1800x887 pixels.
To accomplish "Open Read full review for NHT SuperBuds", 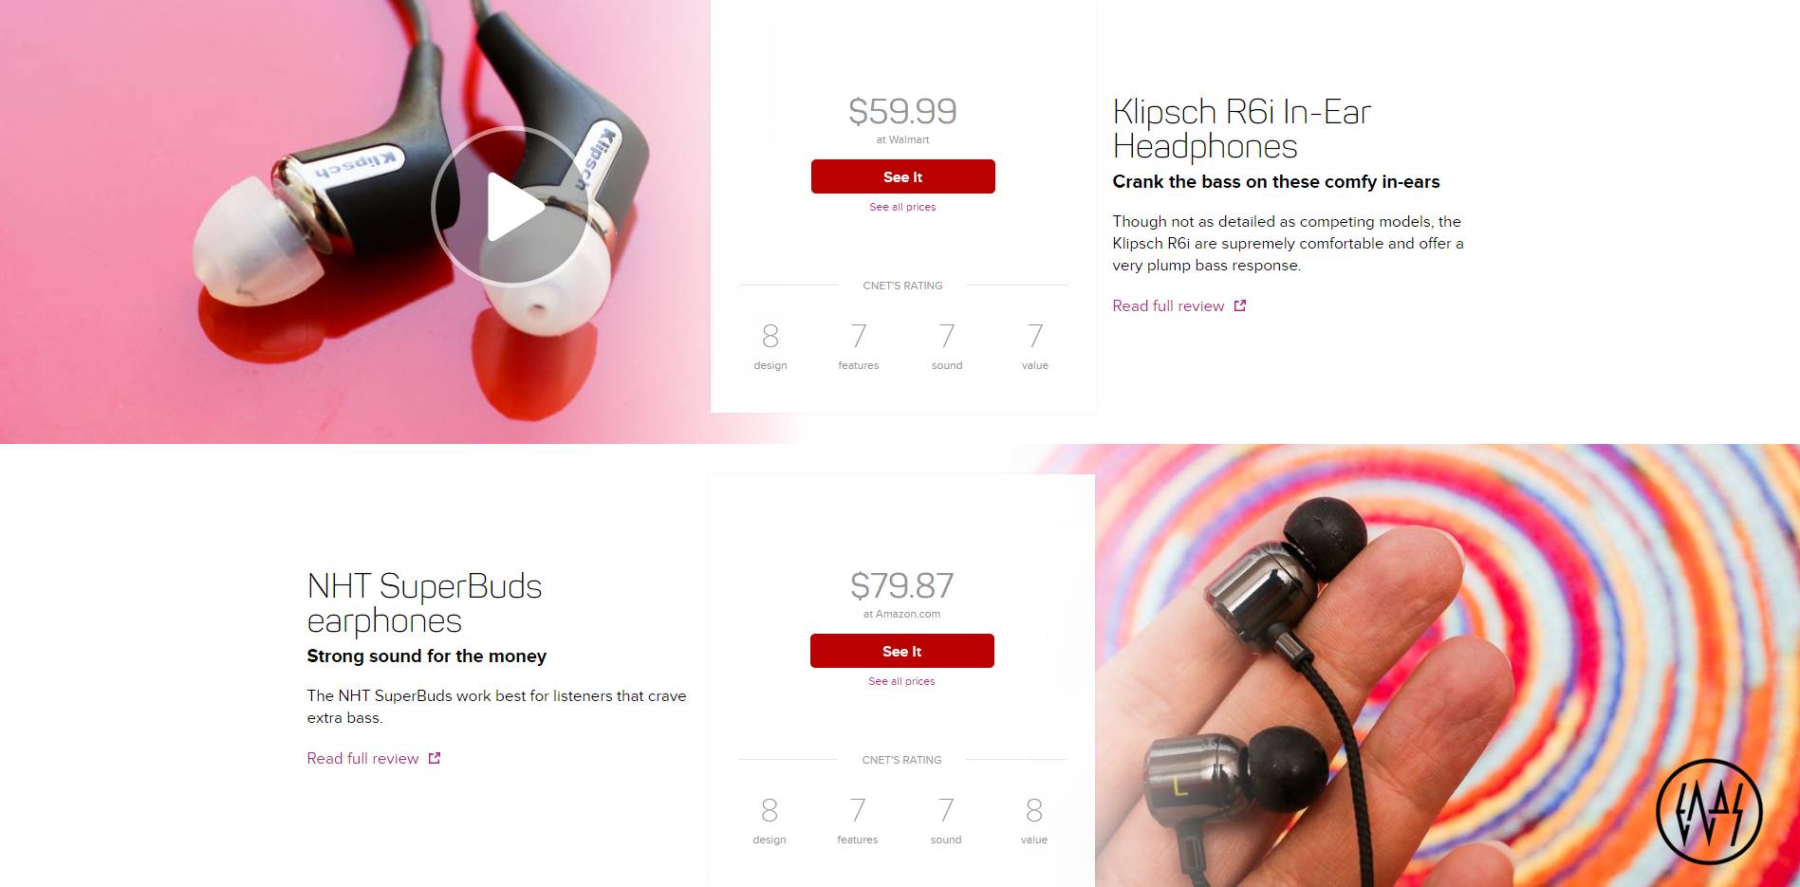I will click(362, 758).
